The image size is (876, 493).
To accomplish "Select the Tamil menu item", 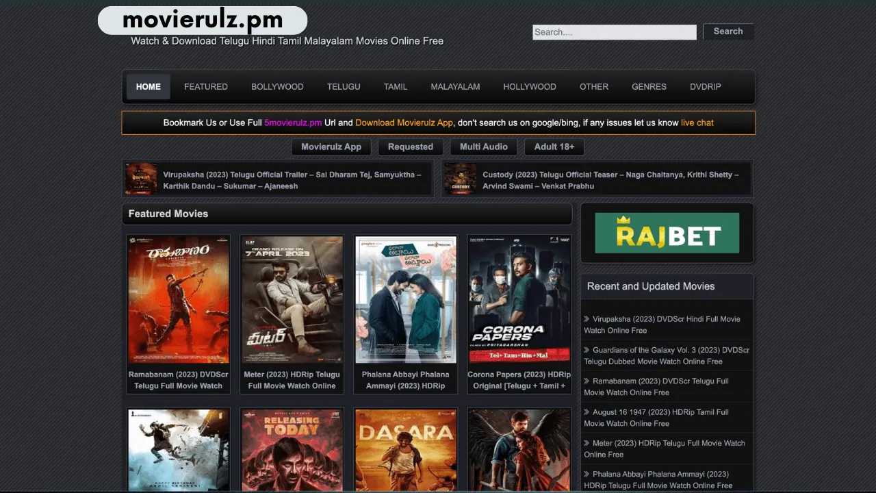I will coord(396,87).
